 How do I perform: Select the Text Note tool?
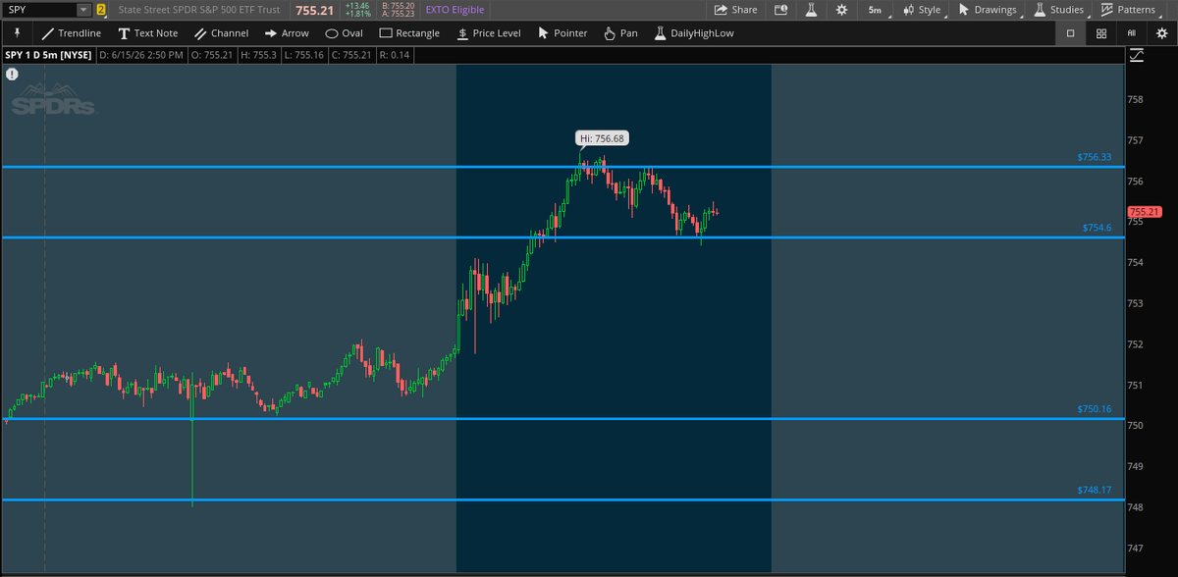(148, 33)
